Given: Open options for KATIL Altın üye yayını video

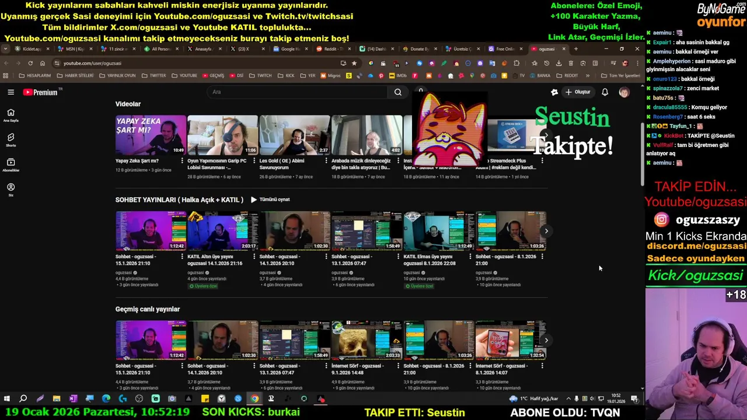Looking at the screenshot, I should tap(254, 257).
